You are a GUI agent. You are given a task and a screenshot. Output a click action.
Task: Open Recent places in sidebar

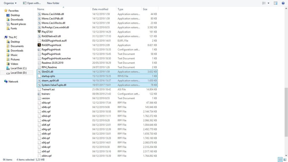pos(18,24)
